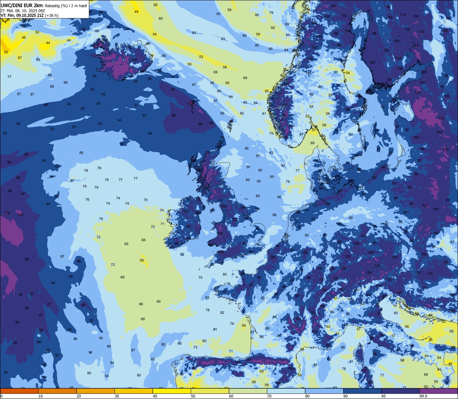Click the 70–80 % light blue legend band
The height and width of the screenshot is (399, 458).
(286, 391)
